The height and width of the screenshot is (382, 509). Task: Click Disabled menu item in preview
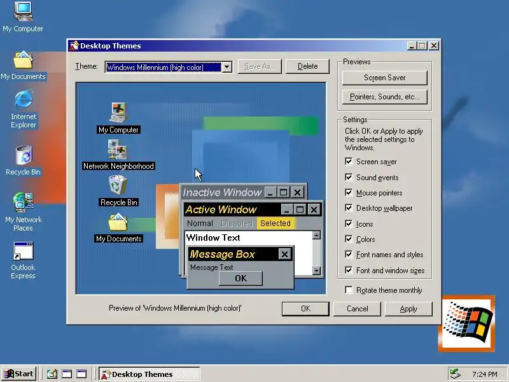click(237, 223)
